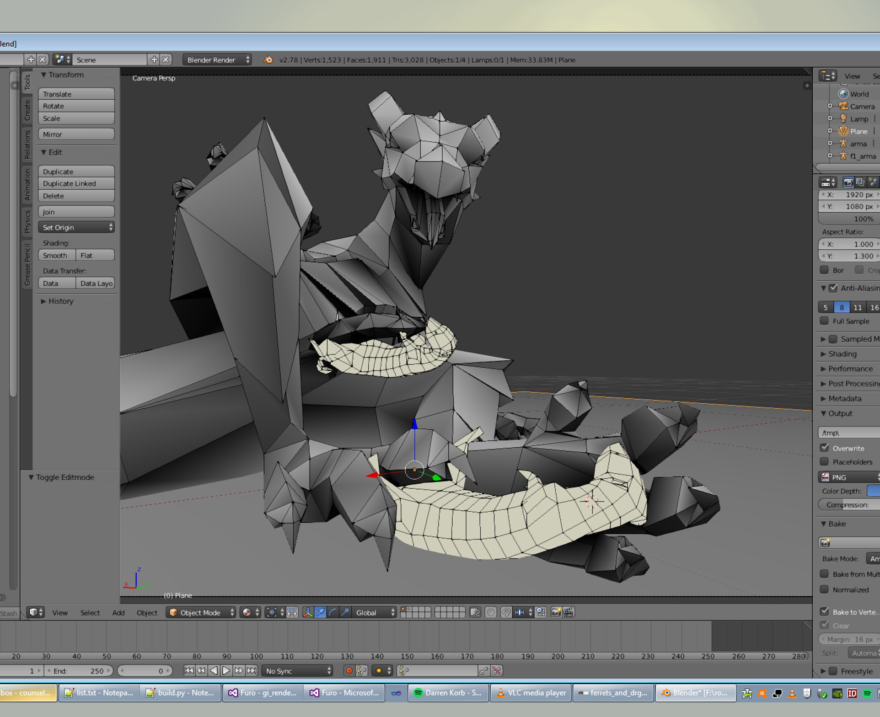Screen dimensions: 880x717
Task: Switch to the Physics tool shelf tab
Action: pyautogui.click(x=27, y=222)
